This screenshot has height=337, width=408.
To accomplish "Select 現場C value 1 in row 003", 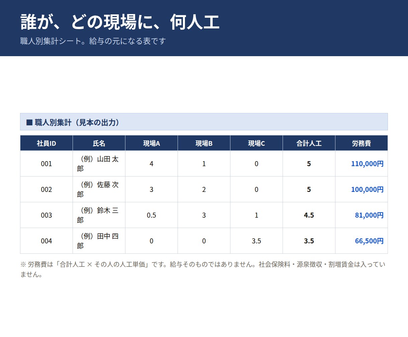I will [x=257, y=215].
